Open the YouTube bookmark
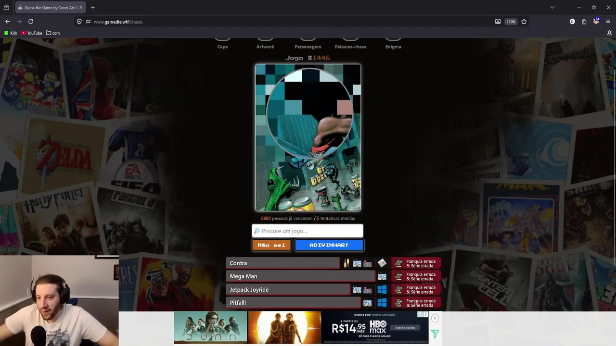Viewport: 616px width, 346px height. tap(32, 33)
